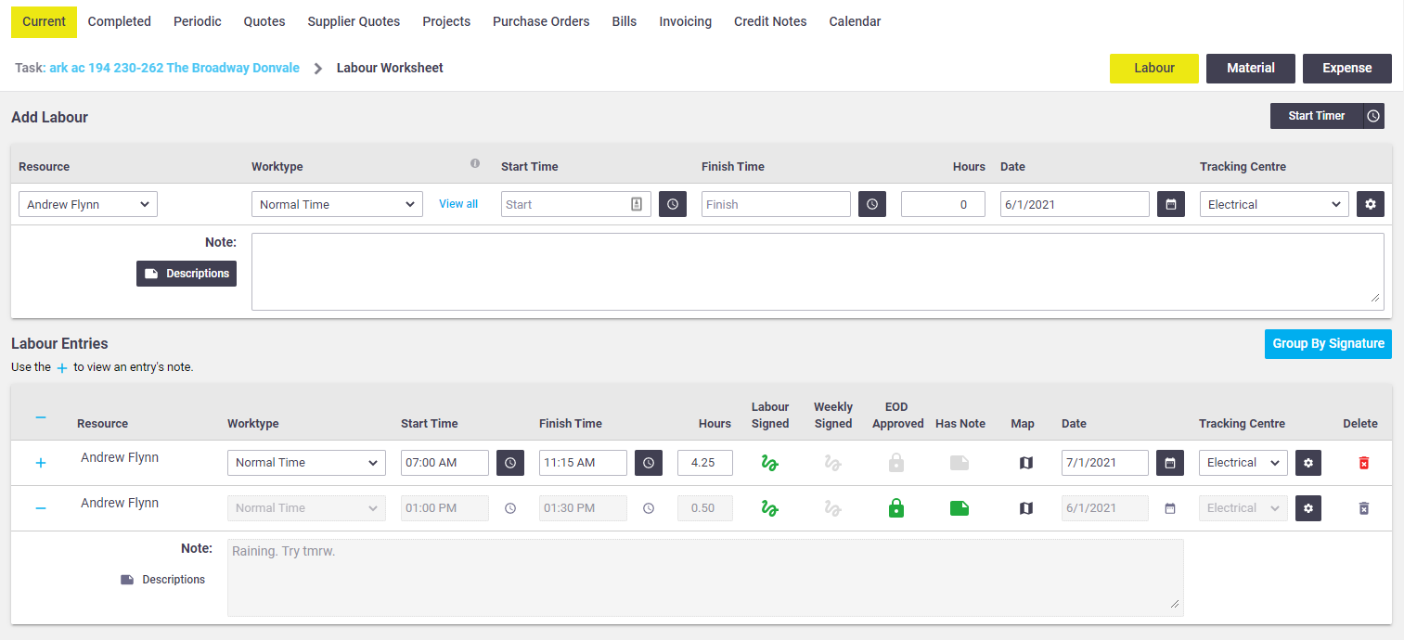Click the Hours field in Add Labour

tap(943, 204)
